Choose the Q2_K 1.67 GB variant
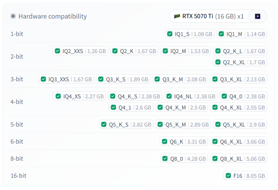The height and width of the screenshot is (190, 278). [134, 51]
